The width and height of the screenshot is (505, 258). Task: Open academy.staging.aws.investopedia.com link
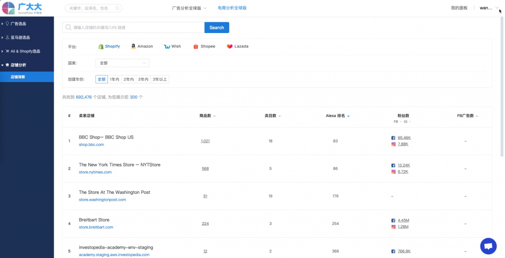(114, 255)
